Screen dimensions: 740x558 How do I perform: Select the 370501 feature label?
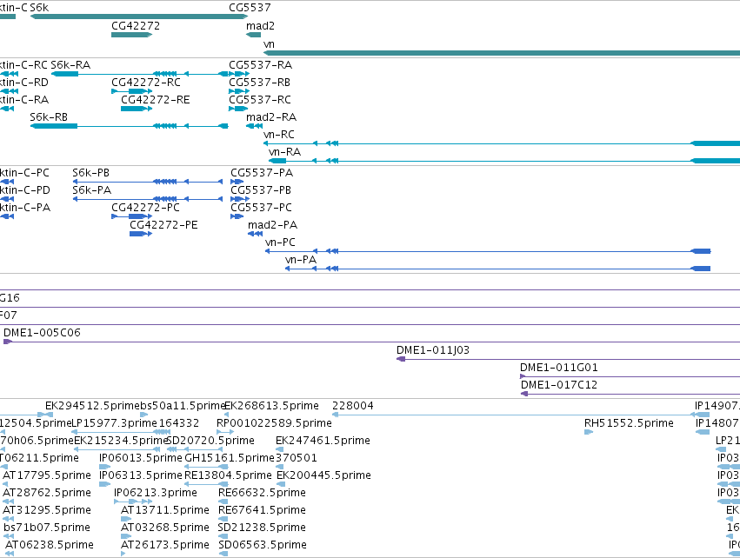pyautogui.click(x=297, y=458)
